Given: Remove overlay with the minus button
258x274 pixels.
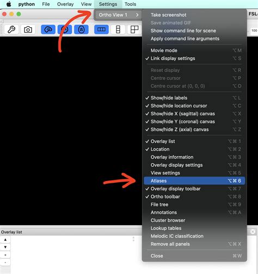Looking at the screenshot, I should (x=5, y=263).
